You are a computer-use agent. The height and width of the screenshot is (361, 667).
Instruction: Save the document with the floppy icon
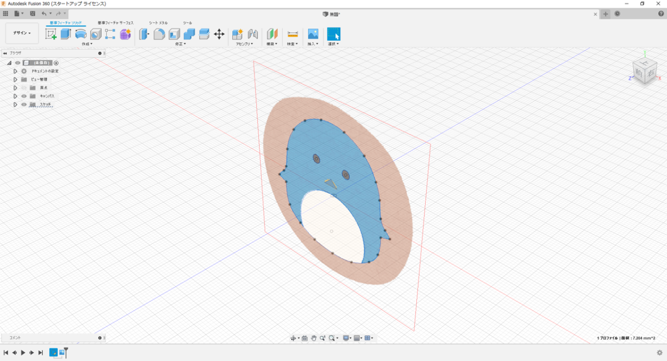pos(32,13)
